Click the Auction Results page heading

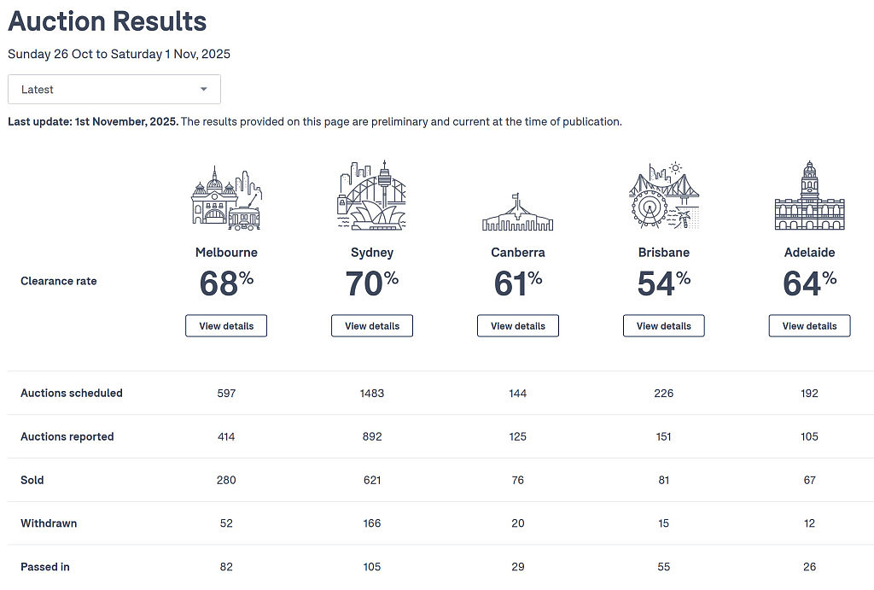(107, 21)
